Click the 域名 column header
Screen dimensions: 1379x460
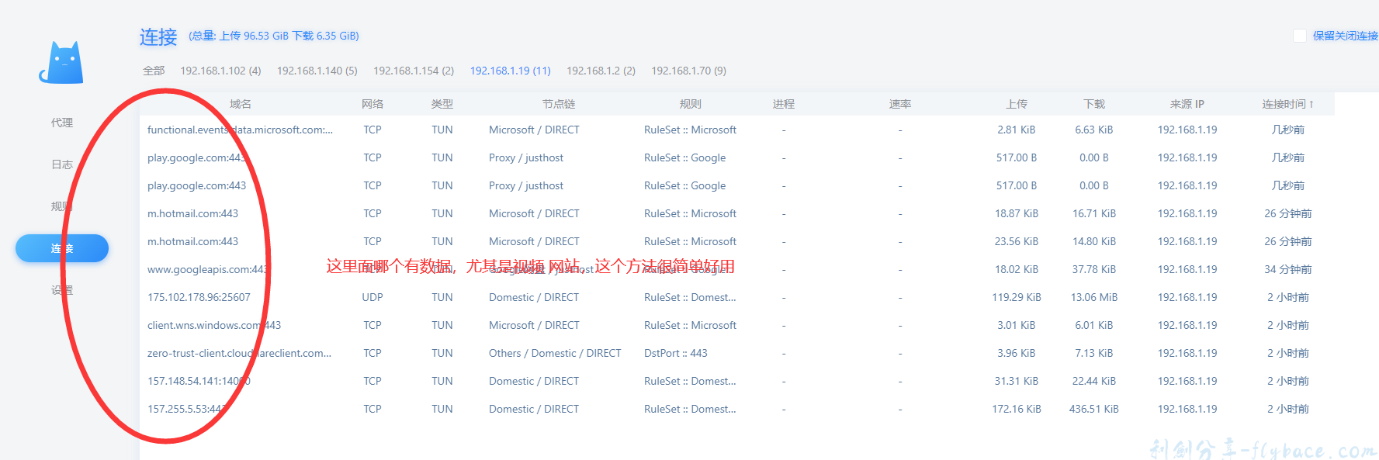pos(240,104)
